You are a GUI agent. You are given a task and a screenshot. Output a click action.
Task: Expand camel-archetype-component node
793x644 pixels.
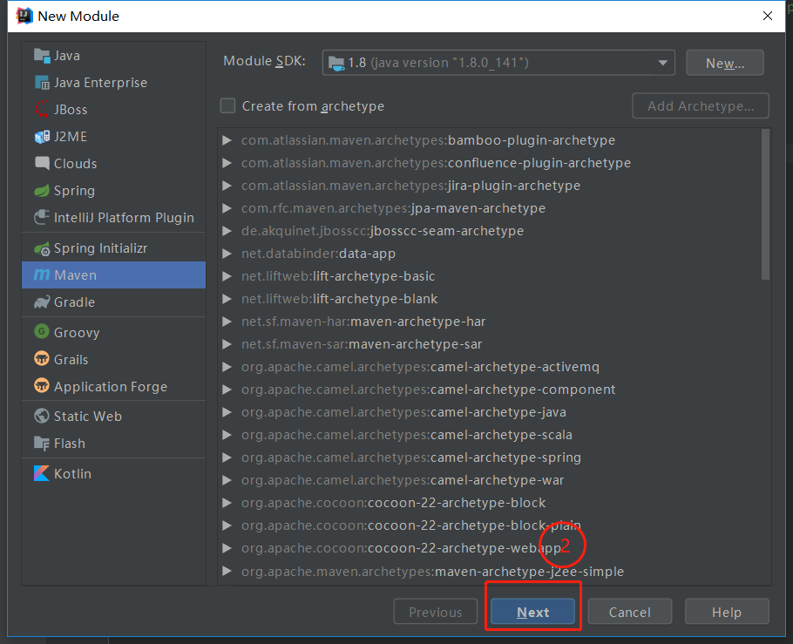pyautogui.click(x=227, y=390)
